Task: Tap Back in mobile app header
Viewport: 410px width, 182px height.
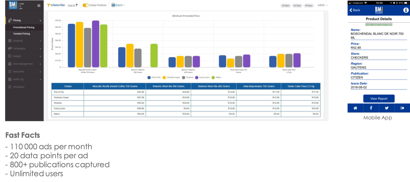Action: pos(355,10)
